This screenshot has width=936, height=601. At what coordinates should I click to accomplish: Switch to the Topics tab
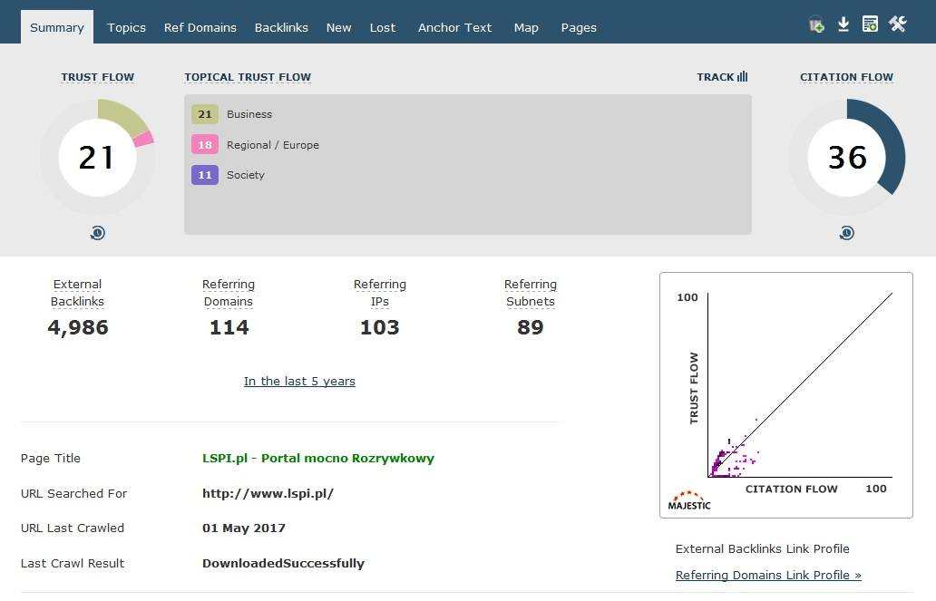coord(126,27)
